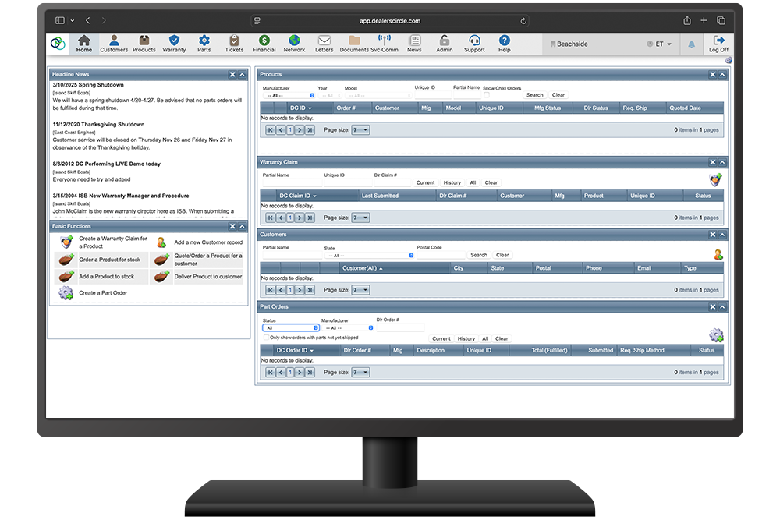
Task: Close the Customers panel
Action: tap(712, 235)
